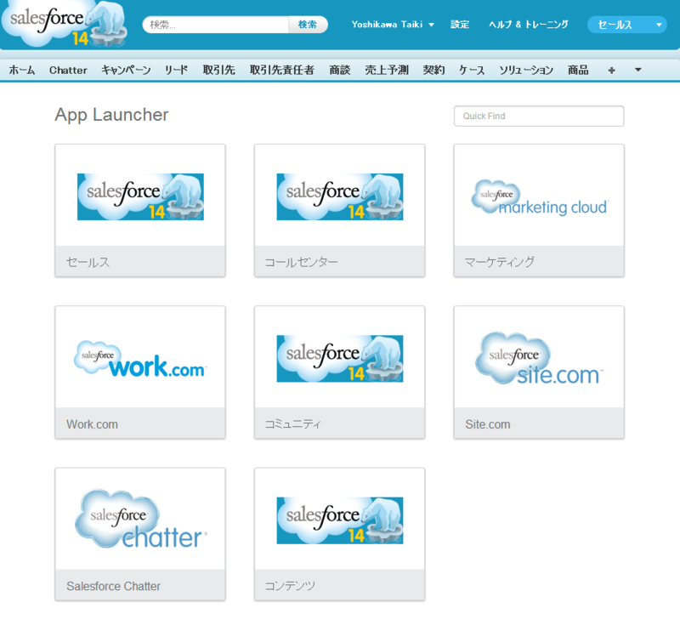Open the コミュニティ app tile logo

[x=340, y=359]
